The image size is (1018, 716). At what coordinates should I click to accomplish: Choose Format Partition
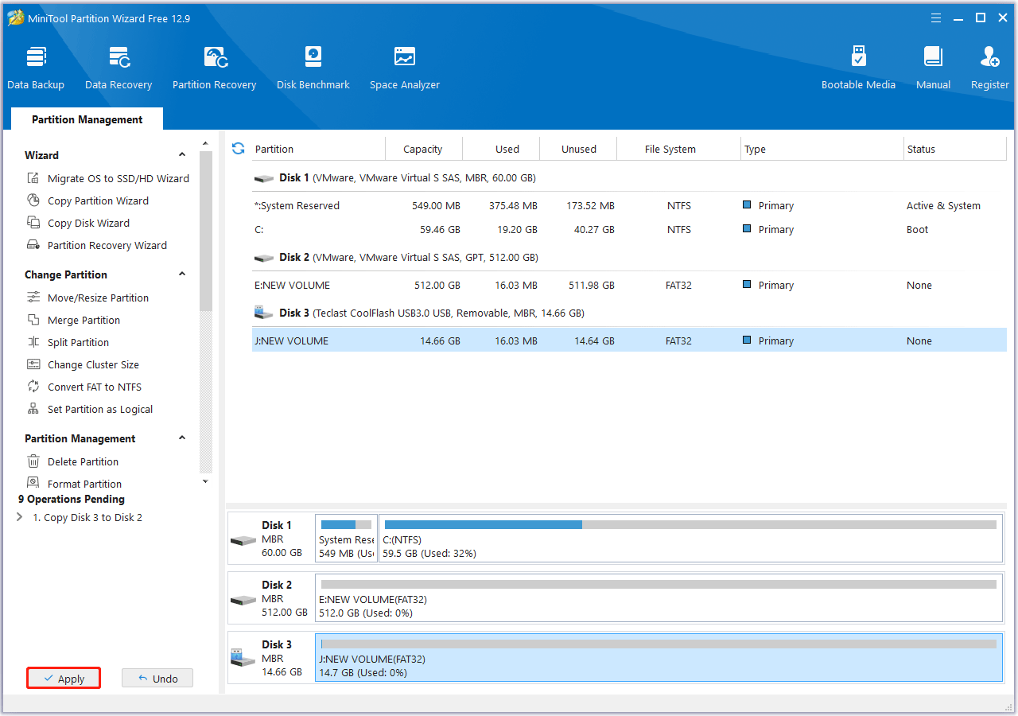74,484
